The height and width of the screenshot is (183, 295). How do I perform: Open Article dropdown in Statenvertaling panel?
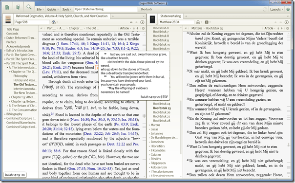[270, 28]
